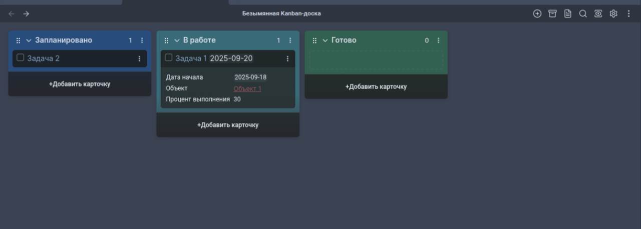Viewport: 641px width, 229px height.
Task: Click the search magnifier icon
Action: tap(583, 14)
